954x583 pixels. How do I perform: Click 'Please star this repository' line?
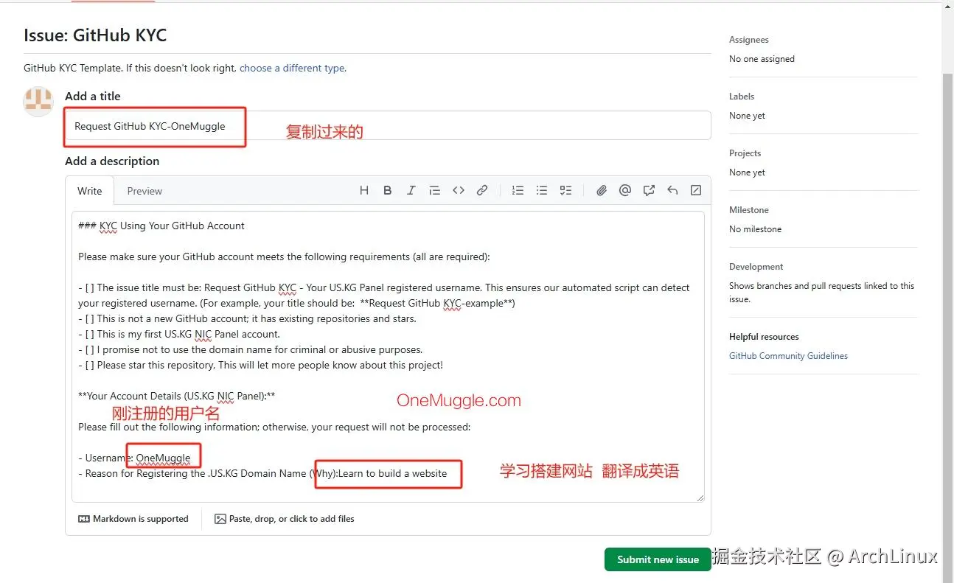[x=260, y=365]
